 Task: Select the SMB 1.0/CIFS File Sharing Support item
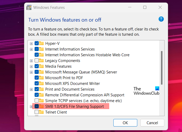pos(74,106)
